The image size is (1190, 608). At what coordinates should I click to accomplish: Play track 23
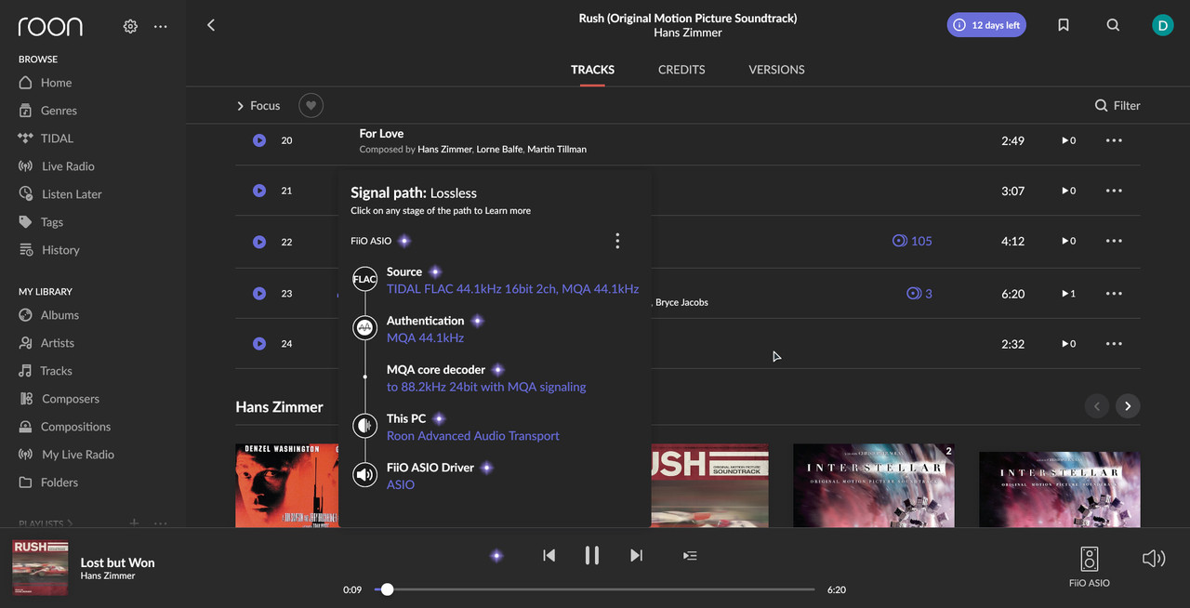[x=259, y=293]
